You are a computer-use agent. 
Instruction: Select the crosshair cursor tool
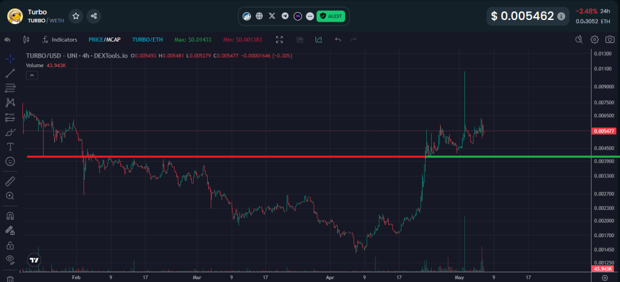tap(10, 59)
